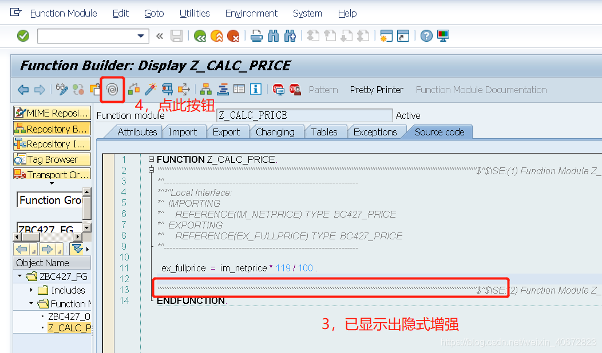The image size is (602, 353).
Task: Click the Find binoculars icon
Action: pos(273,36)
